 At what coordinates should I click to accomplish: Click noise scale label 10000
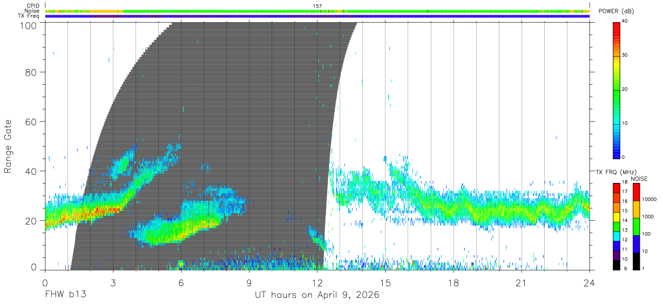tap(649, 200)
